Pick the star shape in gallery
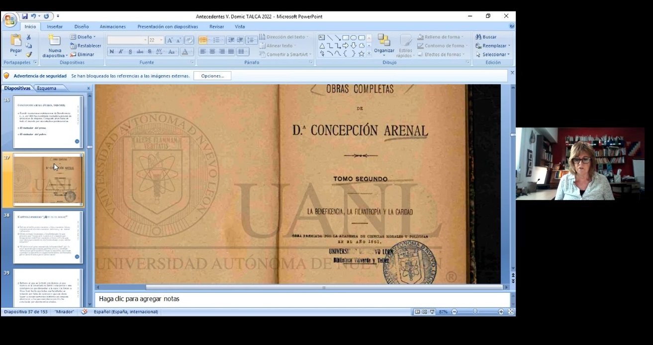Viewport: 653px width, 345px height. tap(361, 53)
